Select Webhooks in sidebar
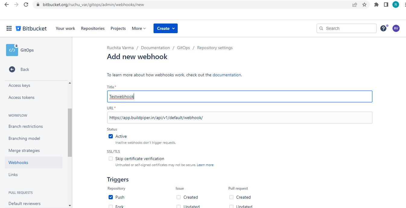The height and width of the screenshot is (208, 406). tap(33, 162)
